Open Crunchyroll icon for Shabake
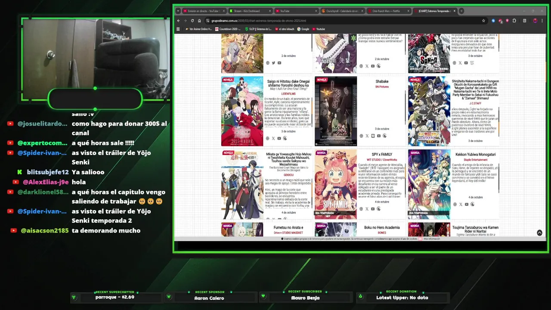 (x=384, y=136)
